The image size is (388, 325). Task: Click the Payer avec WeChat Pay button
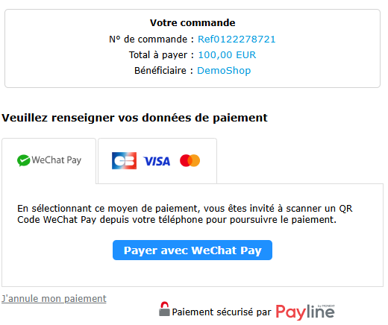[x=193, y=250]
